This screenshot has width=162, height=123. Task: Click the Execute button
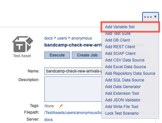pos(57,55)
